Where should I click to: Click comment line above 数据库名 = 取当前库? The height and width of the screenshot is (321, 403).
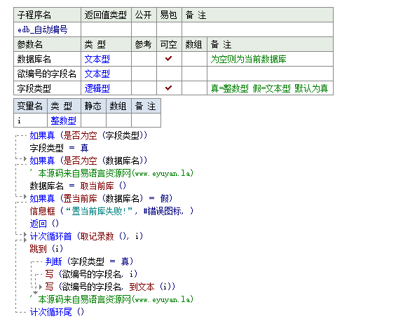click(x=111, y=173)
